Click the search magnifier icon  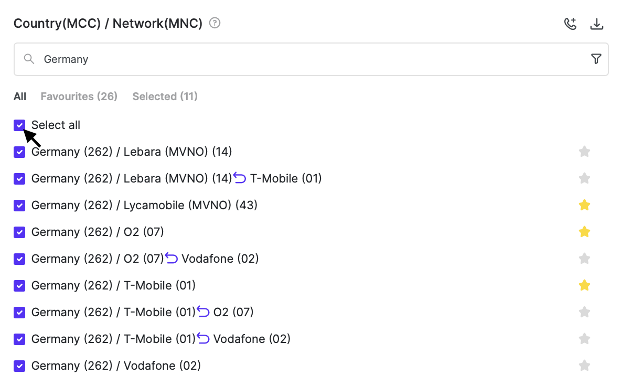coord(29,59)
